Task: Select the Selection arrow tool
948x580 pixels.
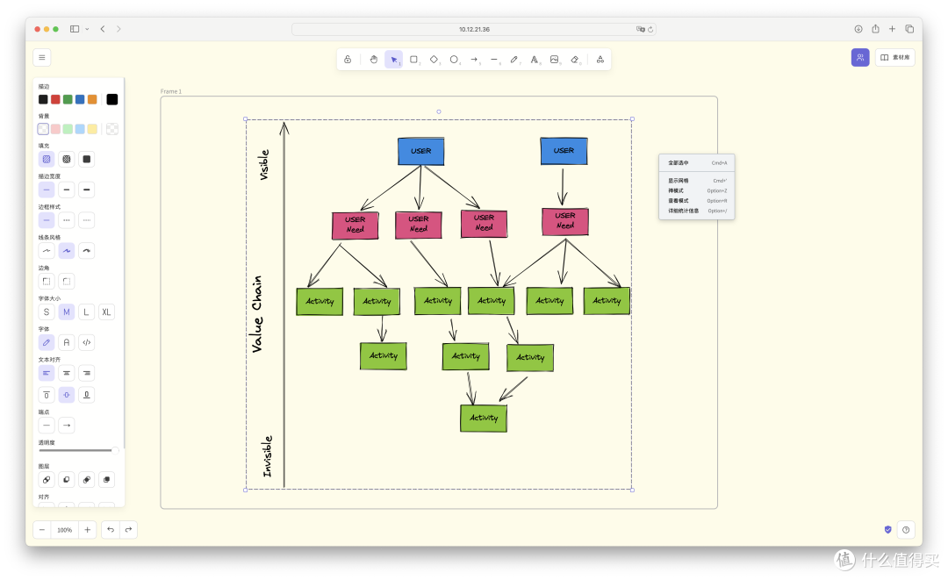Action: pos(393,59)
